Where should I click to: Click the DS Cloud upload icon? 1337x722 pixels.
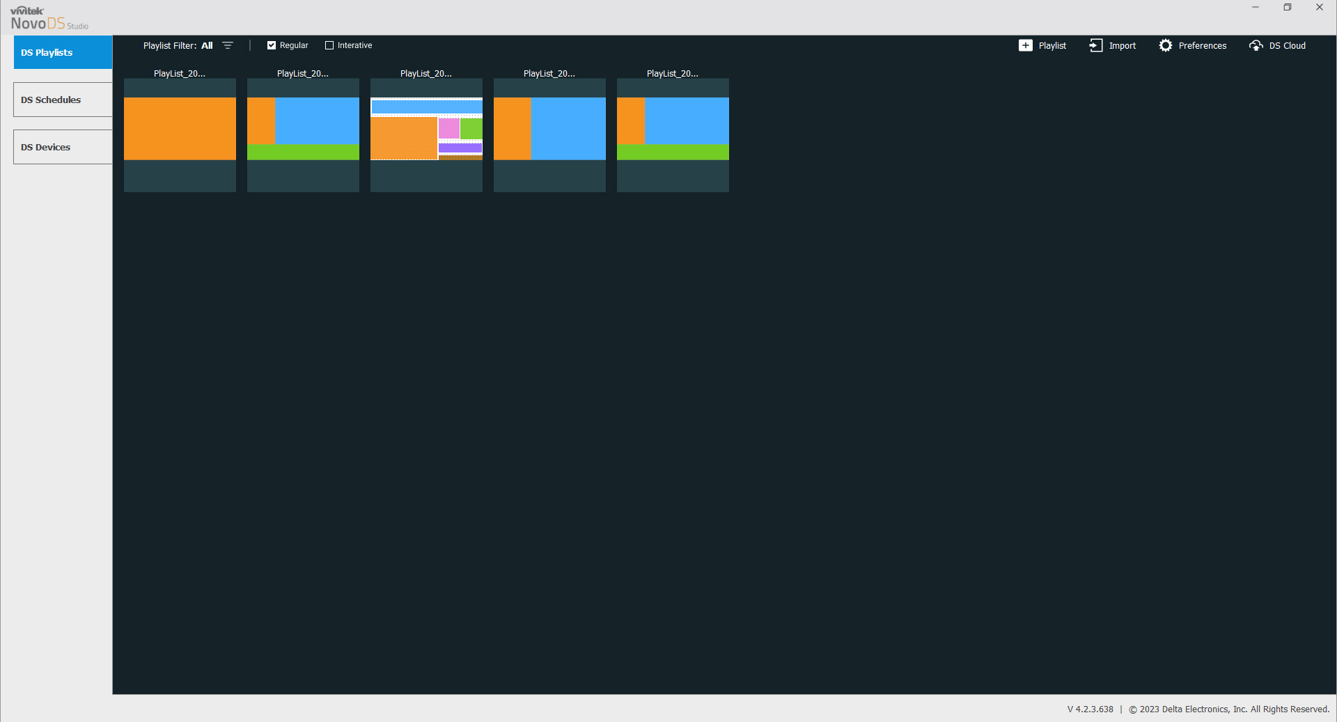[1256, 45]
